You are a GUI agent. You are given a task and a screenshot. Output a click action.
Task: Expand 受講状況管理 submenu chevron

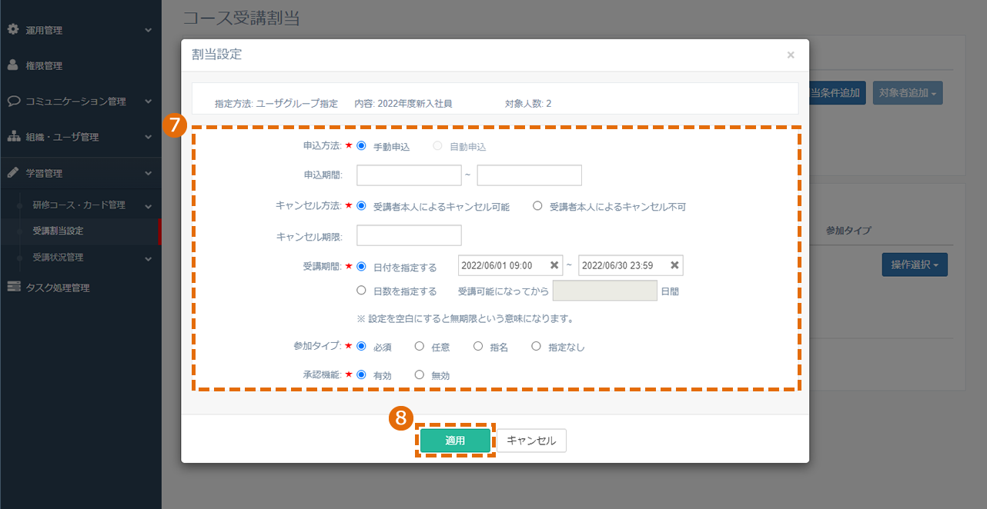[148, 258]
